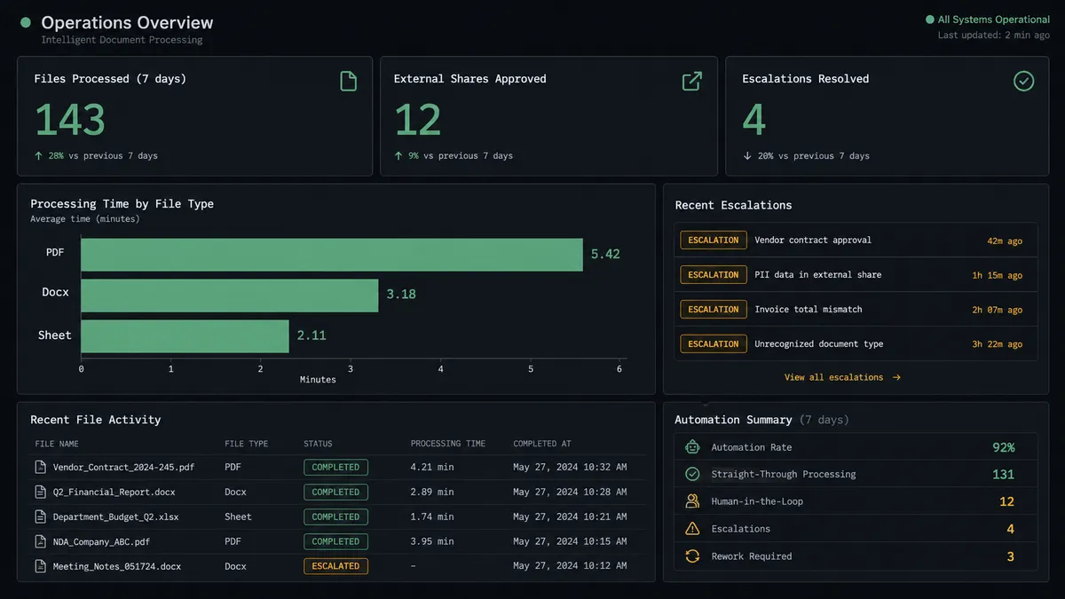Screen dimensions: 1065x599
Task: Click the Sheet bar in processing time chart
Action: (185, 336)
